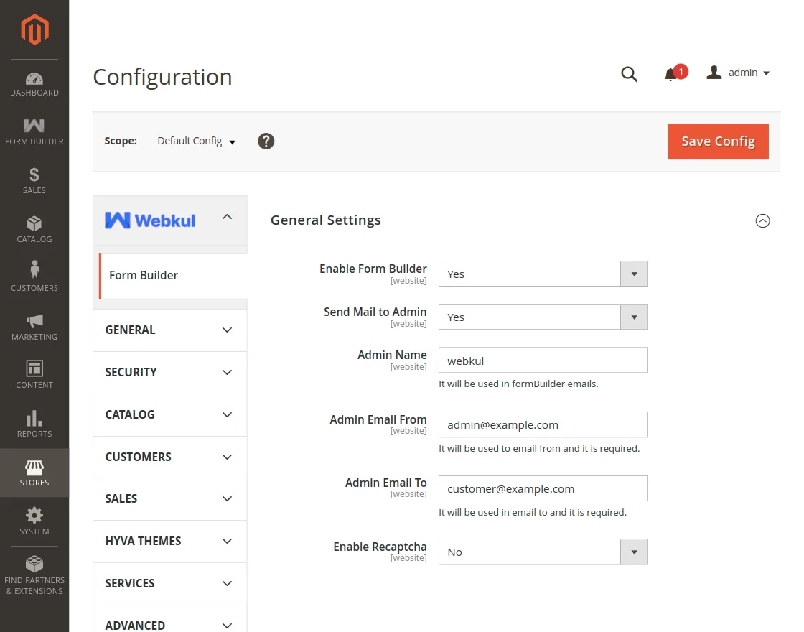Open notifications bell icon
804x632 pixels.
pyautogui.click(x=670, y=75)
